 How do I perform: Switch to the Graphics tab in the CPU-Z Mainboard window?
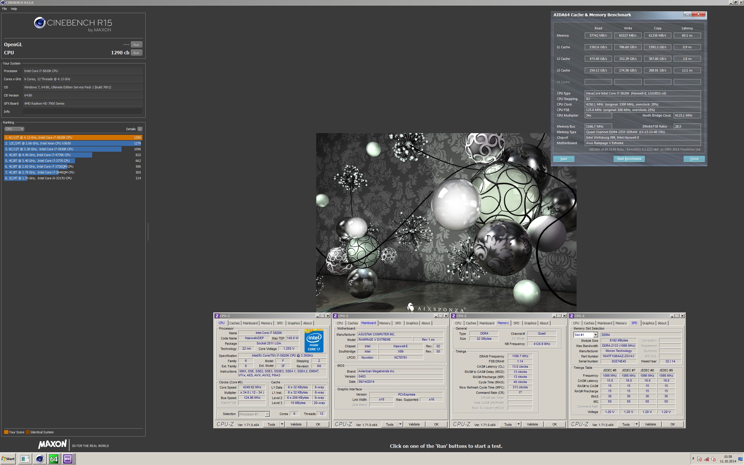pyautogui.click(x=412, y=323)
